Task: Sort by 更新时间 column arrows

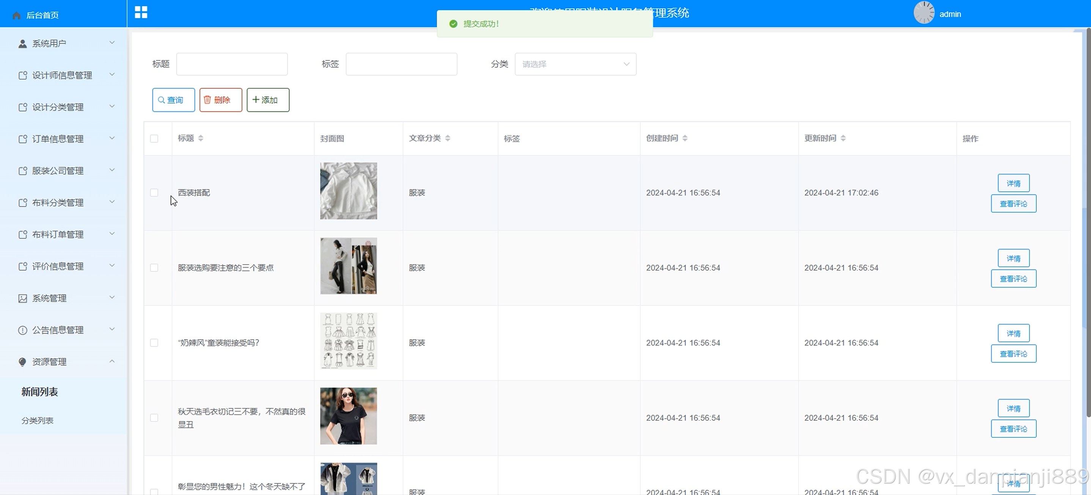Action: [x=843, y=138]
